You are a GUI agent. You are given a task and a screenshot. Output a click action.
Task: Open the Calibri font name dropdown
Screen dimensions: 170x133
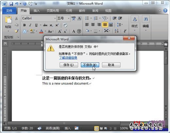click(x=55, y=18)
